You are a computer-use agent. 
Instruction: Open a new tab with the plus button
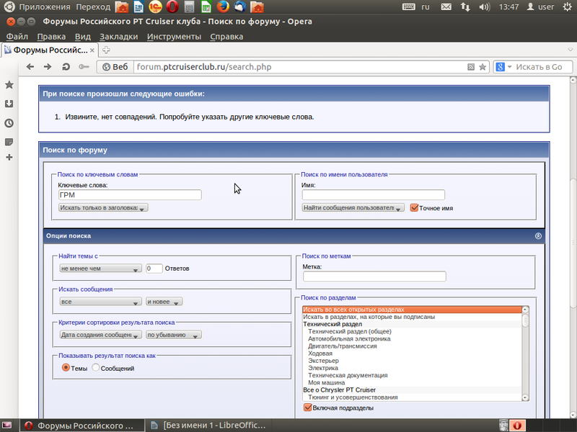click(x=106, y=50)
